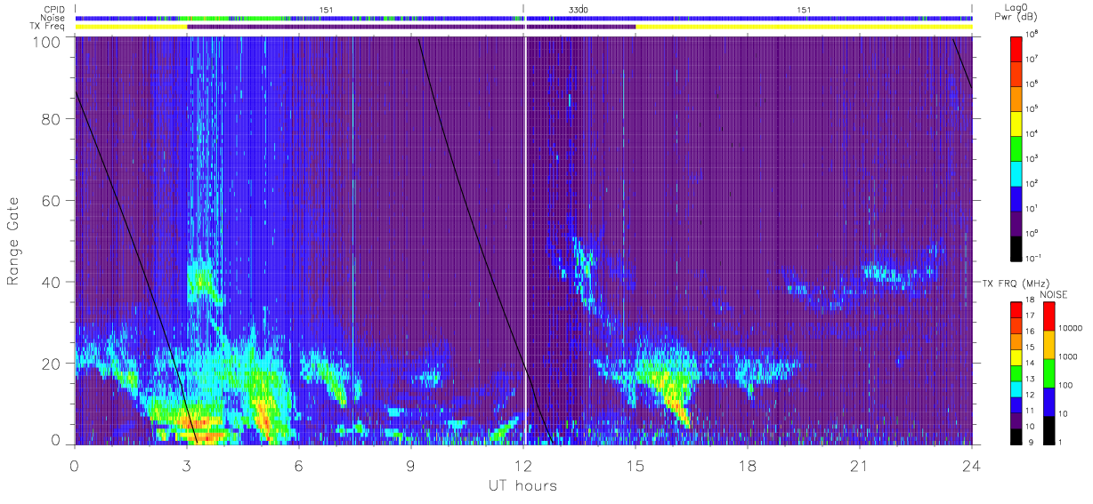This screenshot has width=1093, height=504.
Task: Click the red swatch atop the NOISE colorbar
Action: [x=1048, y=316]
